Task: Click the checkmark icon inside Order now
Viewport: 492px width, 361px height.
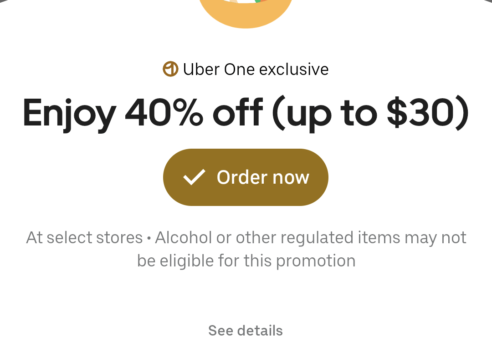Action: pos(194,177)
